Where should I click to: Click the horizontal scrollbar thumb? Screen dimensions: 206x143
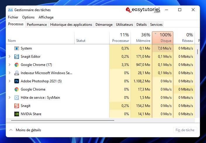point(63,120)
